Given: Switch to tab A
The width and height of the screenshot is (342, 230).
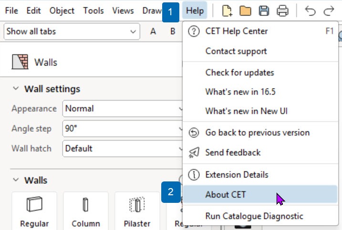Looking at the screenshot, I should 153,31.
